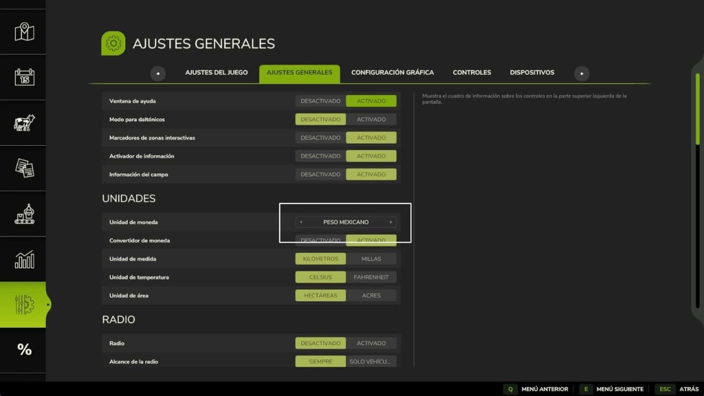Click the Menú Siguiente button

pos(611,389)
